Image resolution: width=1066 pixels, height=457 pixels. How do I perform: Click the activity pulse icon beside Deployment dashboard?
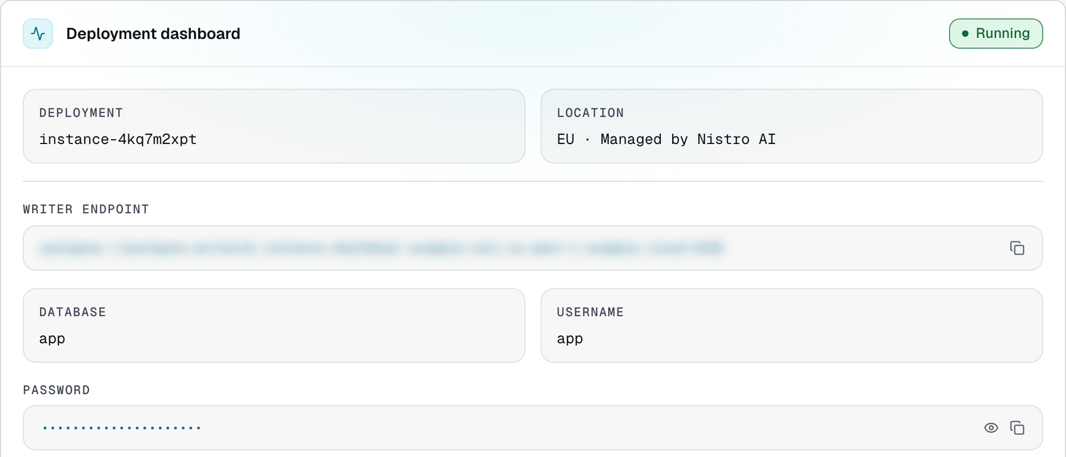38,34
